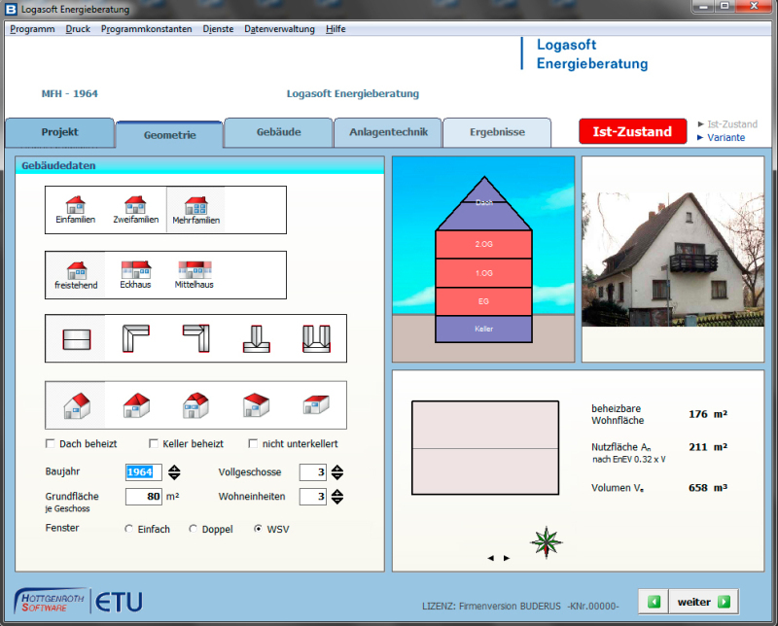The image size is (778, 626).
Task: Click the 2.OG floor in diagram
Action: pos(483,244)
